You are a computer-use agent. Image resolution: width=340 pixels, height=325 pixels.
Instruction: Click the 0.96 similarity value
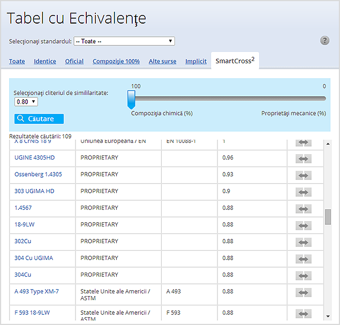pos(228,157)
